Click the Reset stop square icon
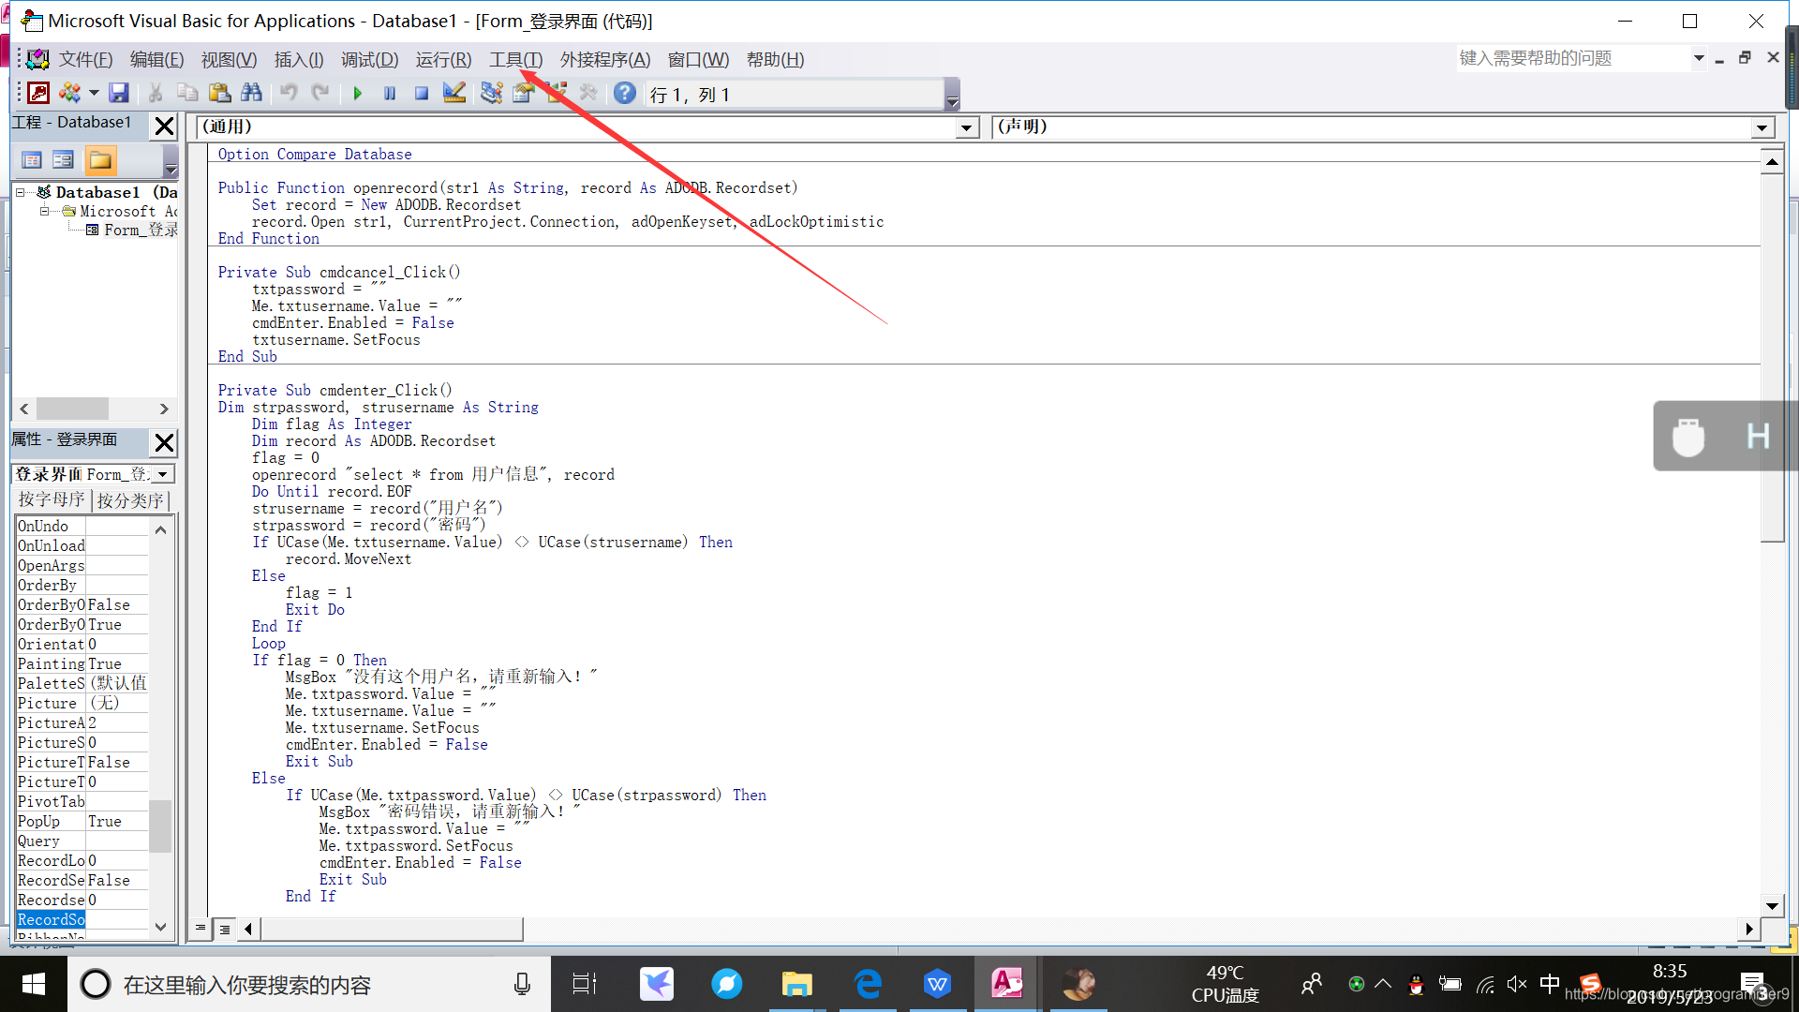The image size is (1799, 1012). click(422, 93)
